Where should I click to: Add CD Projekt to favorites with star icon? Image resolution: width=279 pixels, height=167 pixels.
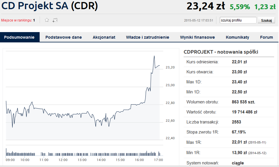coord(47,20)
